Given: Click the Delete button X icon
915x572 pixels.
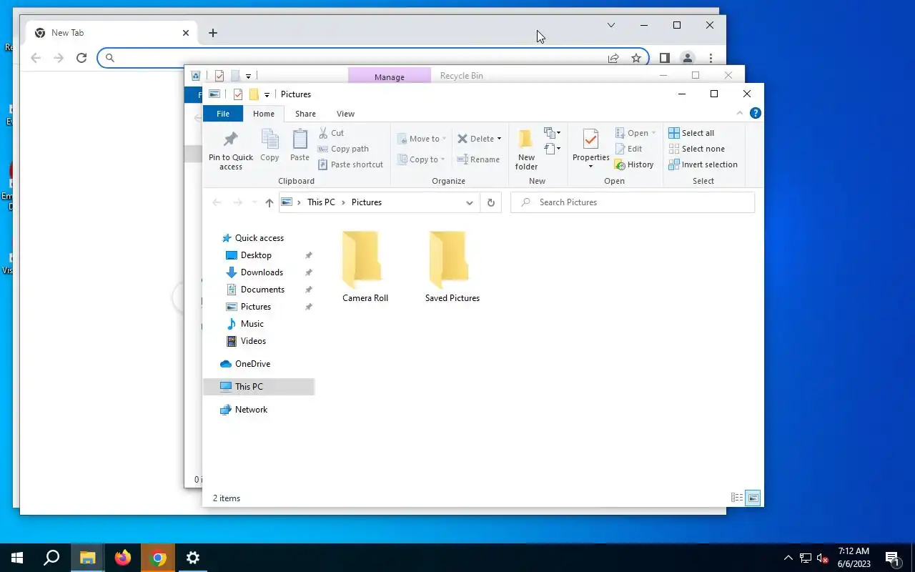Looking at the screenshot, I should click(463, 139).
